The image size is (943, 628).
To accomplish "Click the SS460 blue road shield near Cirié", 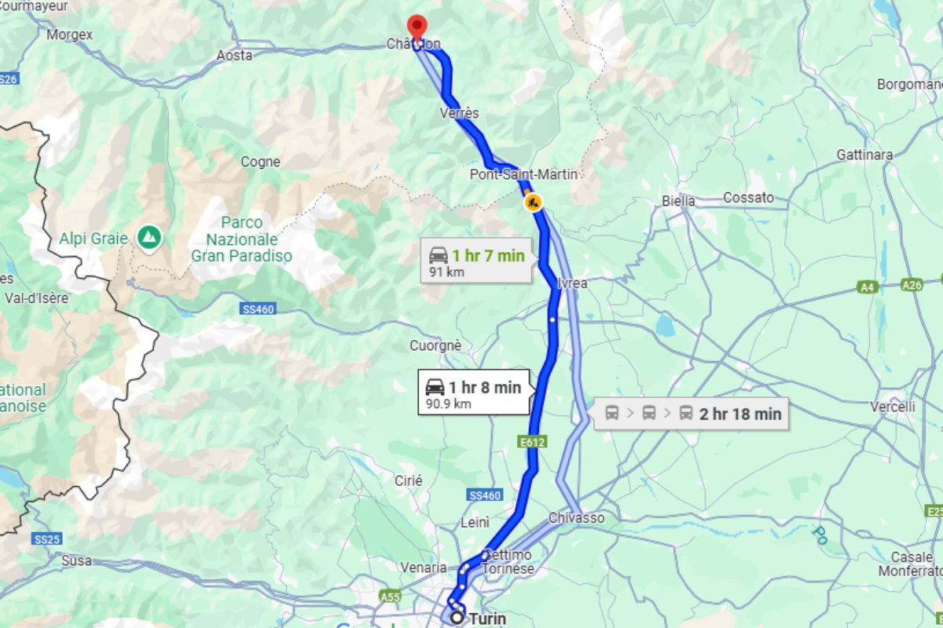I will 485,495.
